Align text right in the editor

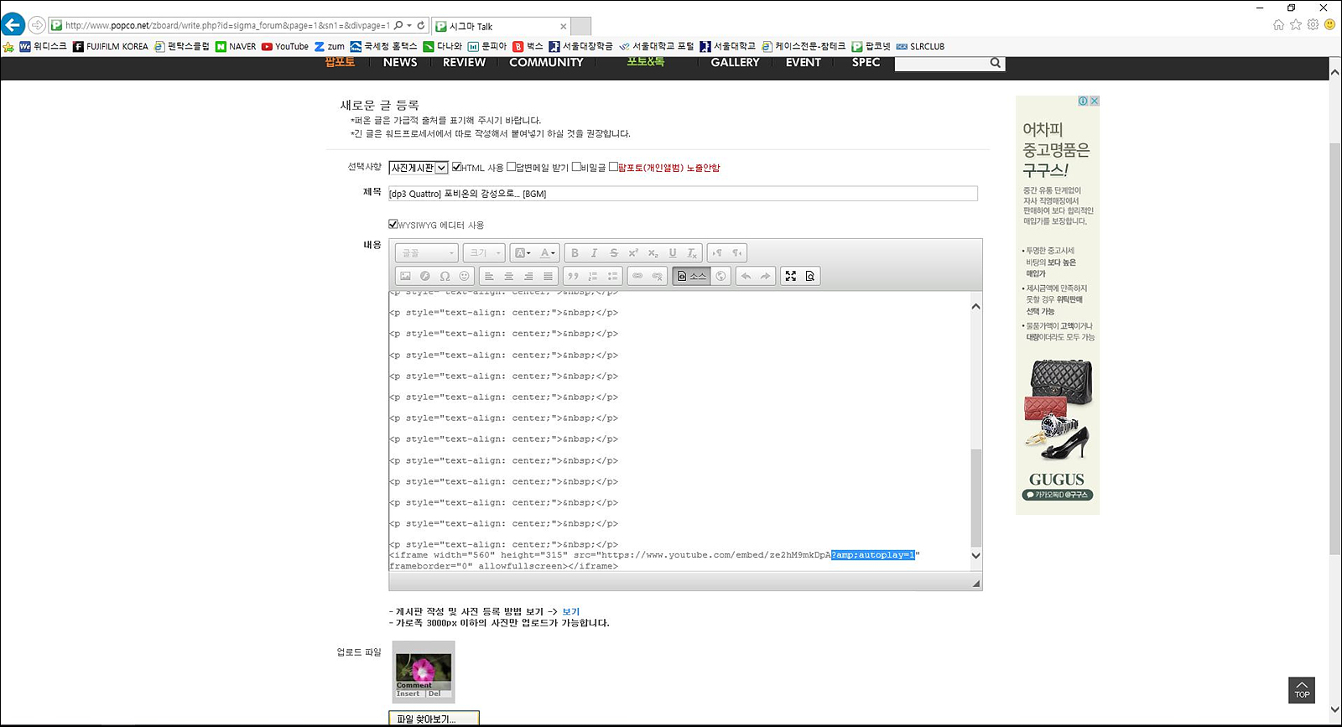(528, 276)
